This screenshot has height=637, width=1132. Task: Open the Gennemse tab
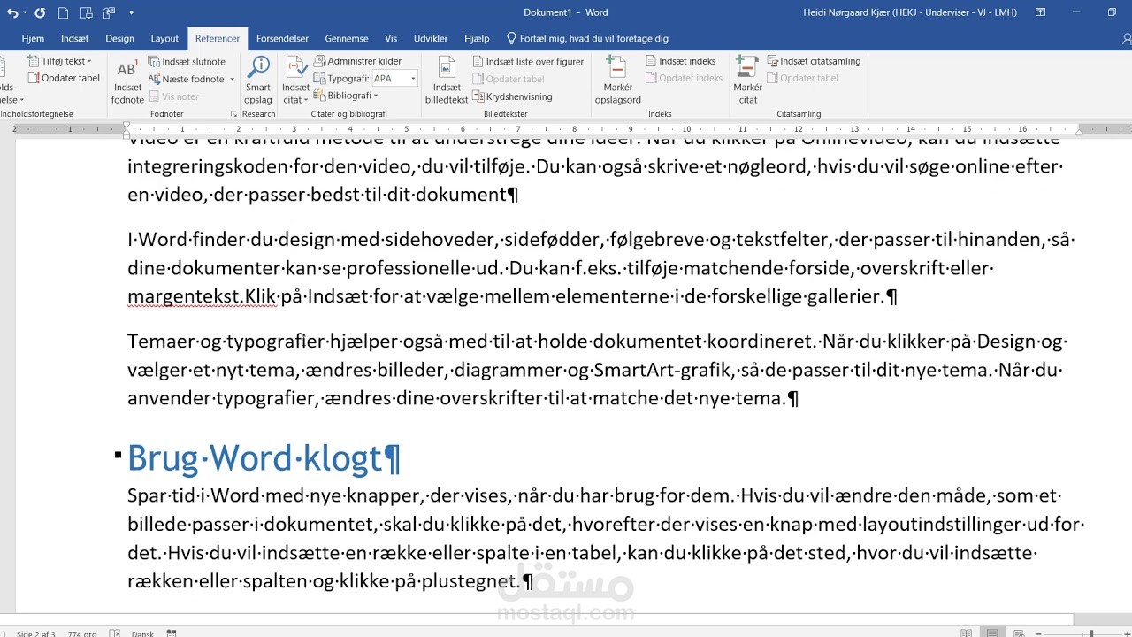(x=347, y=39)
